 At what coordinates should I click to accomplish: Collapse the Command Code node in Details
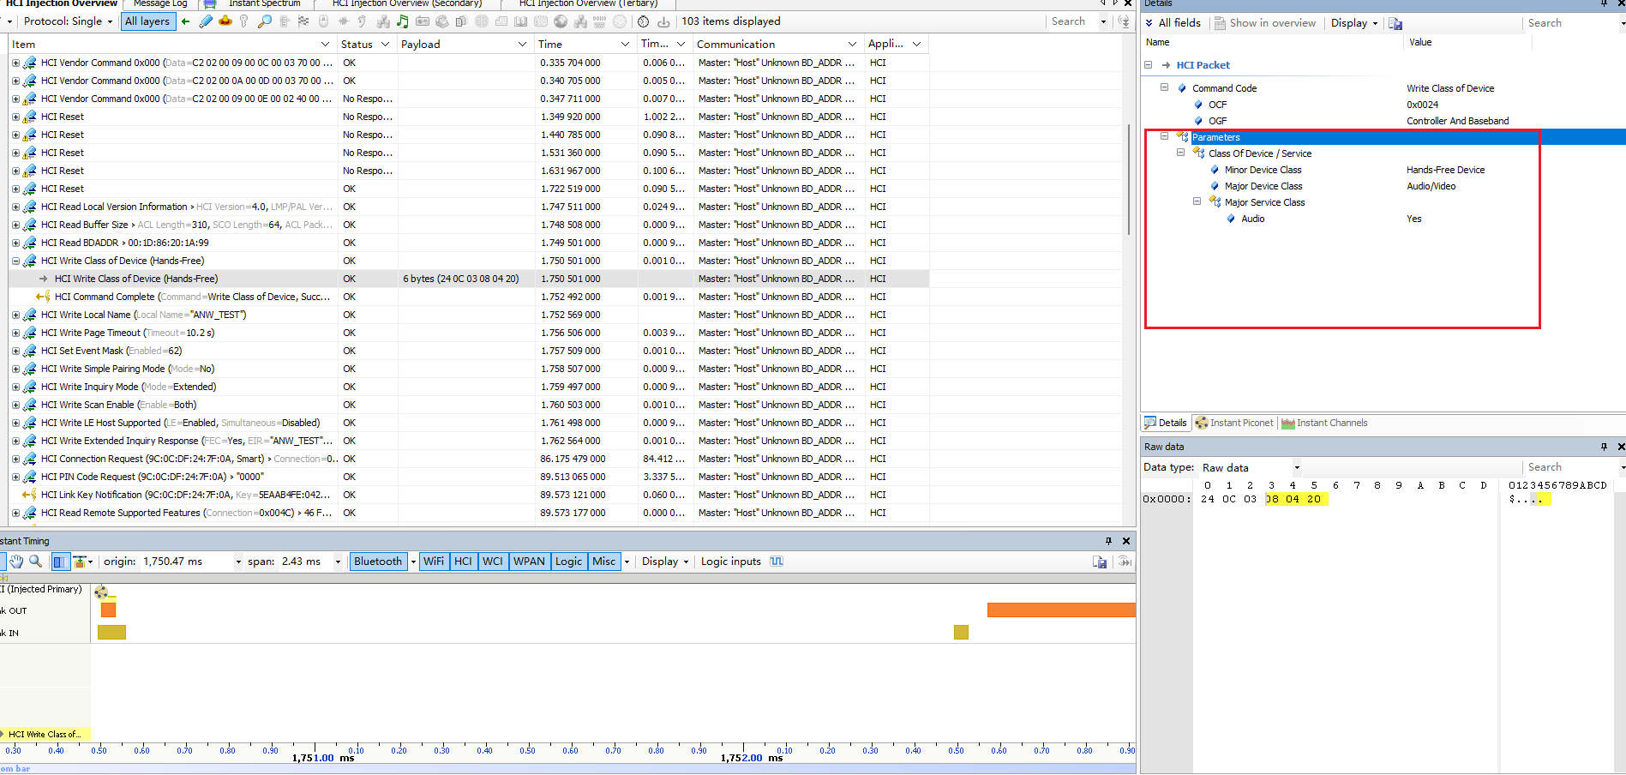pos(1164,87)
